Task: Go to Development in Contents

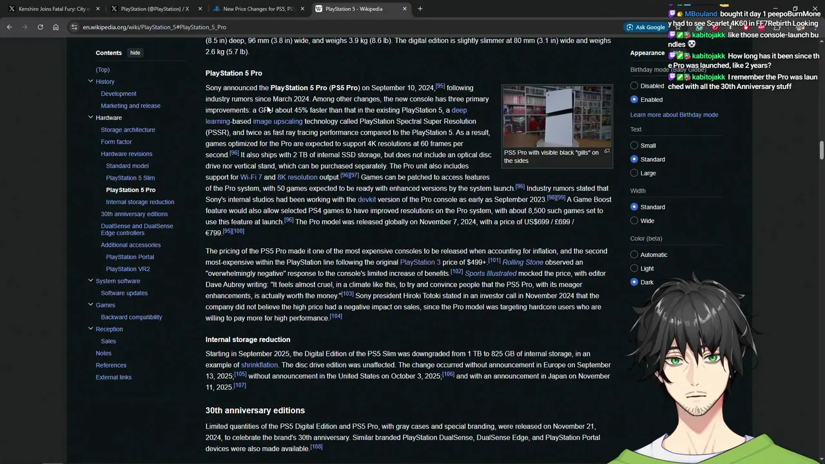Action: tap(119, 93)
